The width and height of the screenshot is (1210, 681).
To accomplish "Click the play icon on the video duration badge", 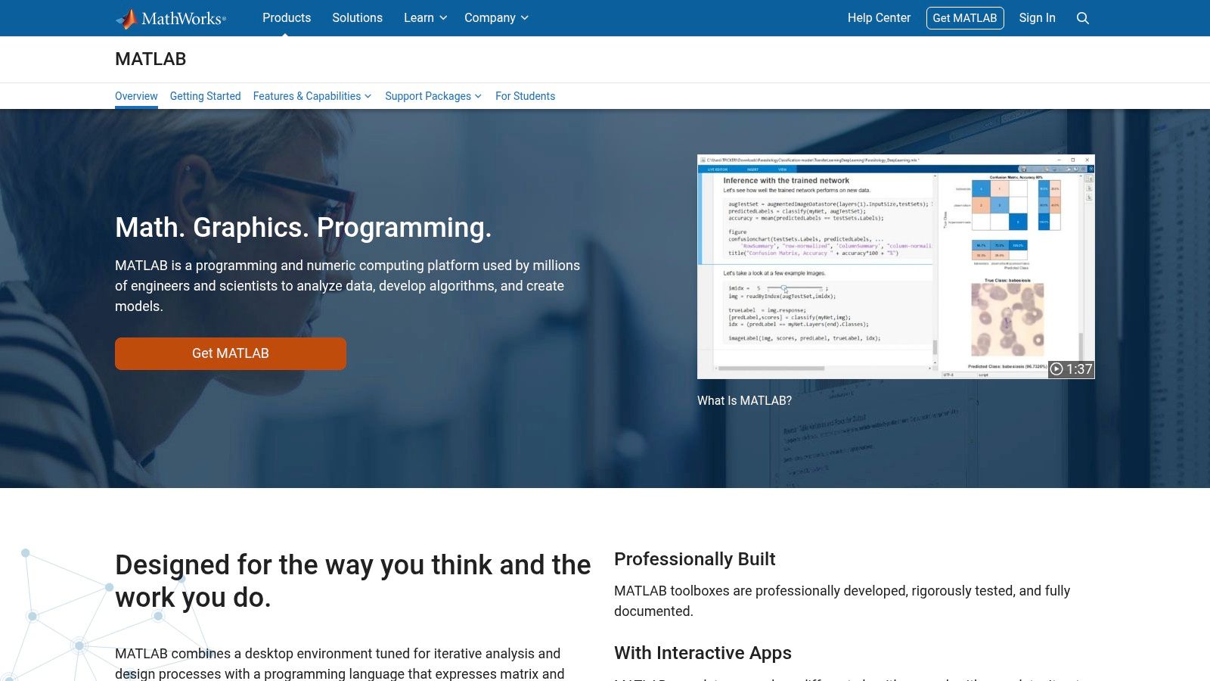I will click(x=1056, y=369).
